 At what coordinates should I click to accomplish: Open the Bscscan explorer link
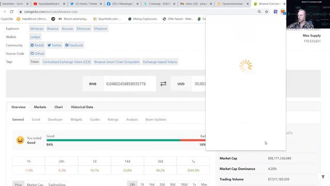(68, 29)
